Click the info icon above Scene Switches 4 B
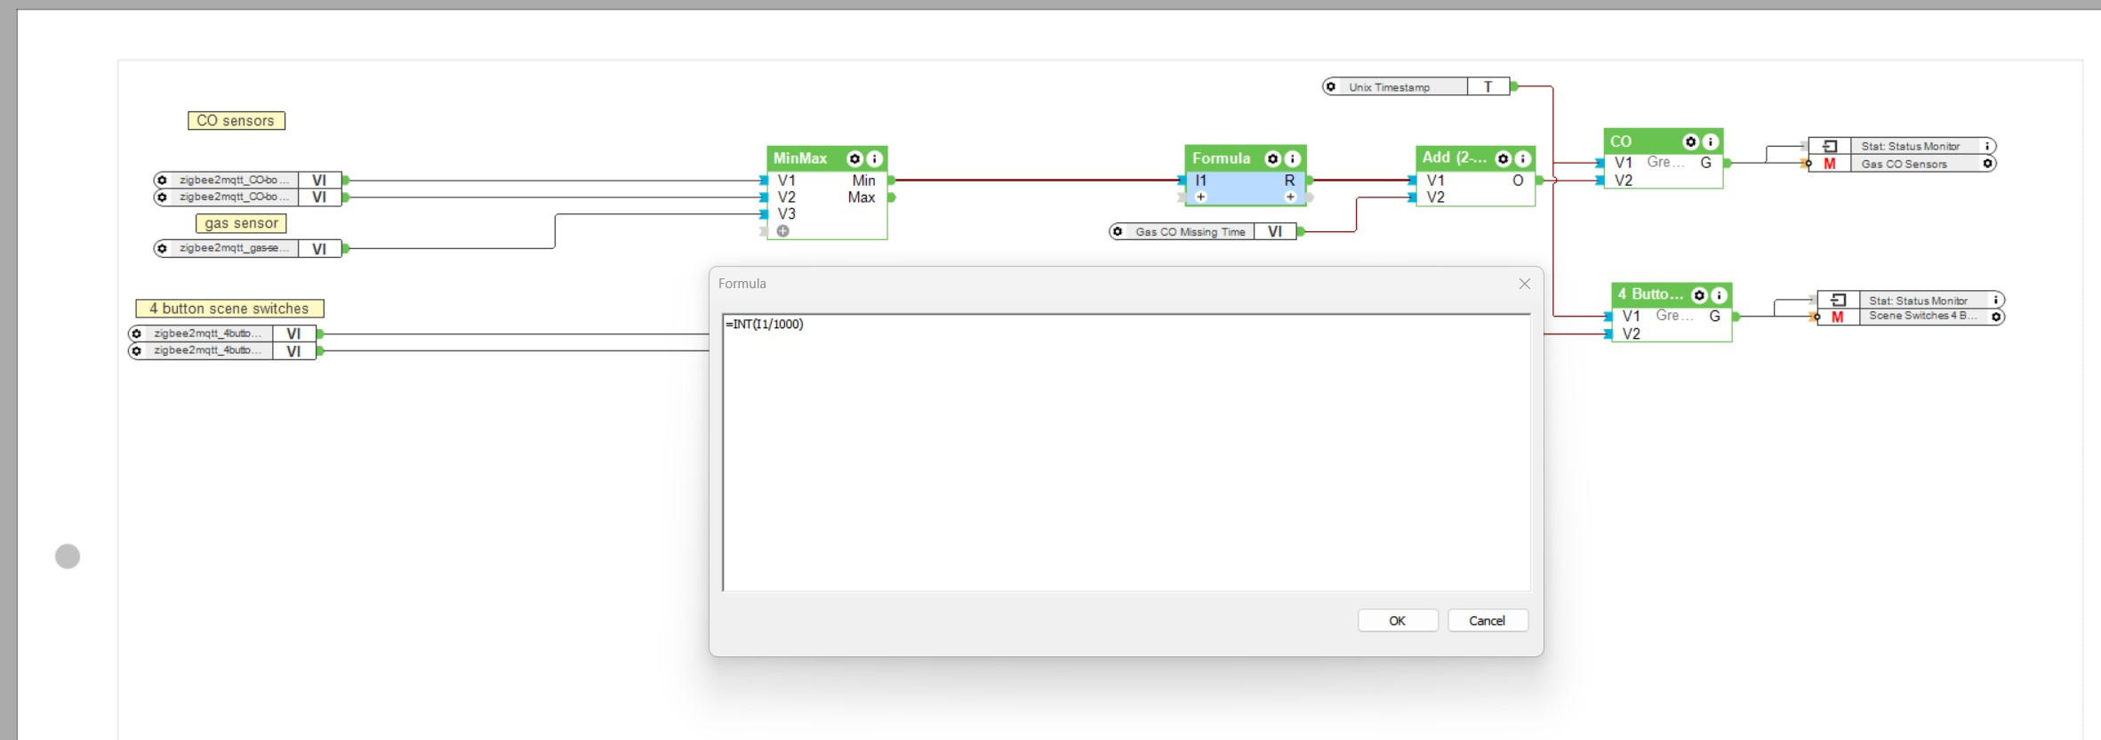The image size is (2101, 740). pyautogui.click(x=1995, y=300)
